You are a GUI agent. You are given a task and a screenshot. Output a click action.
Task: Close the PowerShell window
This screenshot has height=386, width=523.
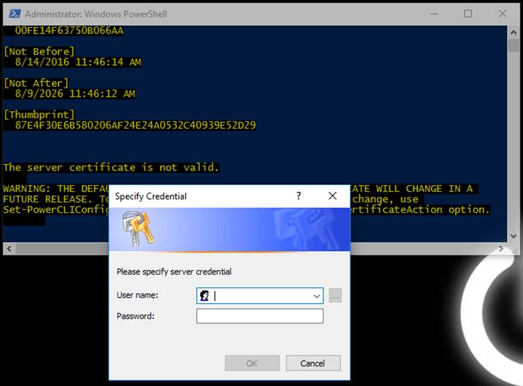pyautogui.click(x=502, y=14)
